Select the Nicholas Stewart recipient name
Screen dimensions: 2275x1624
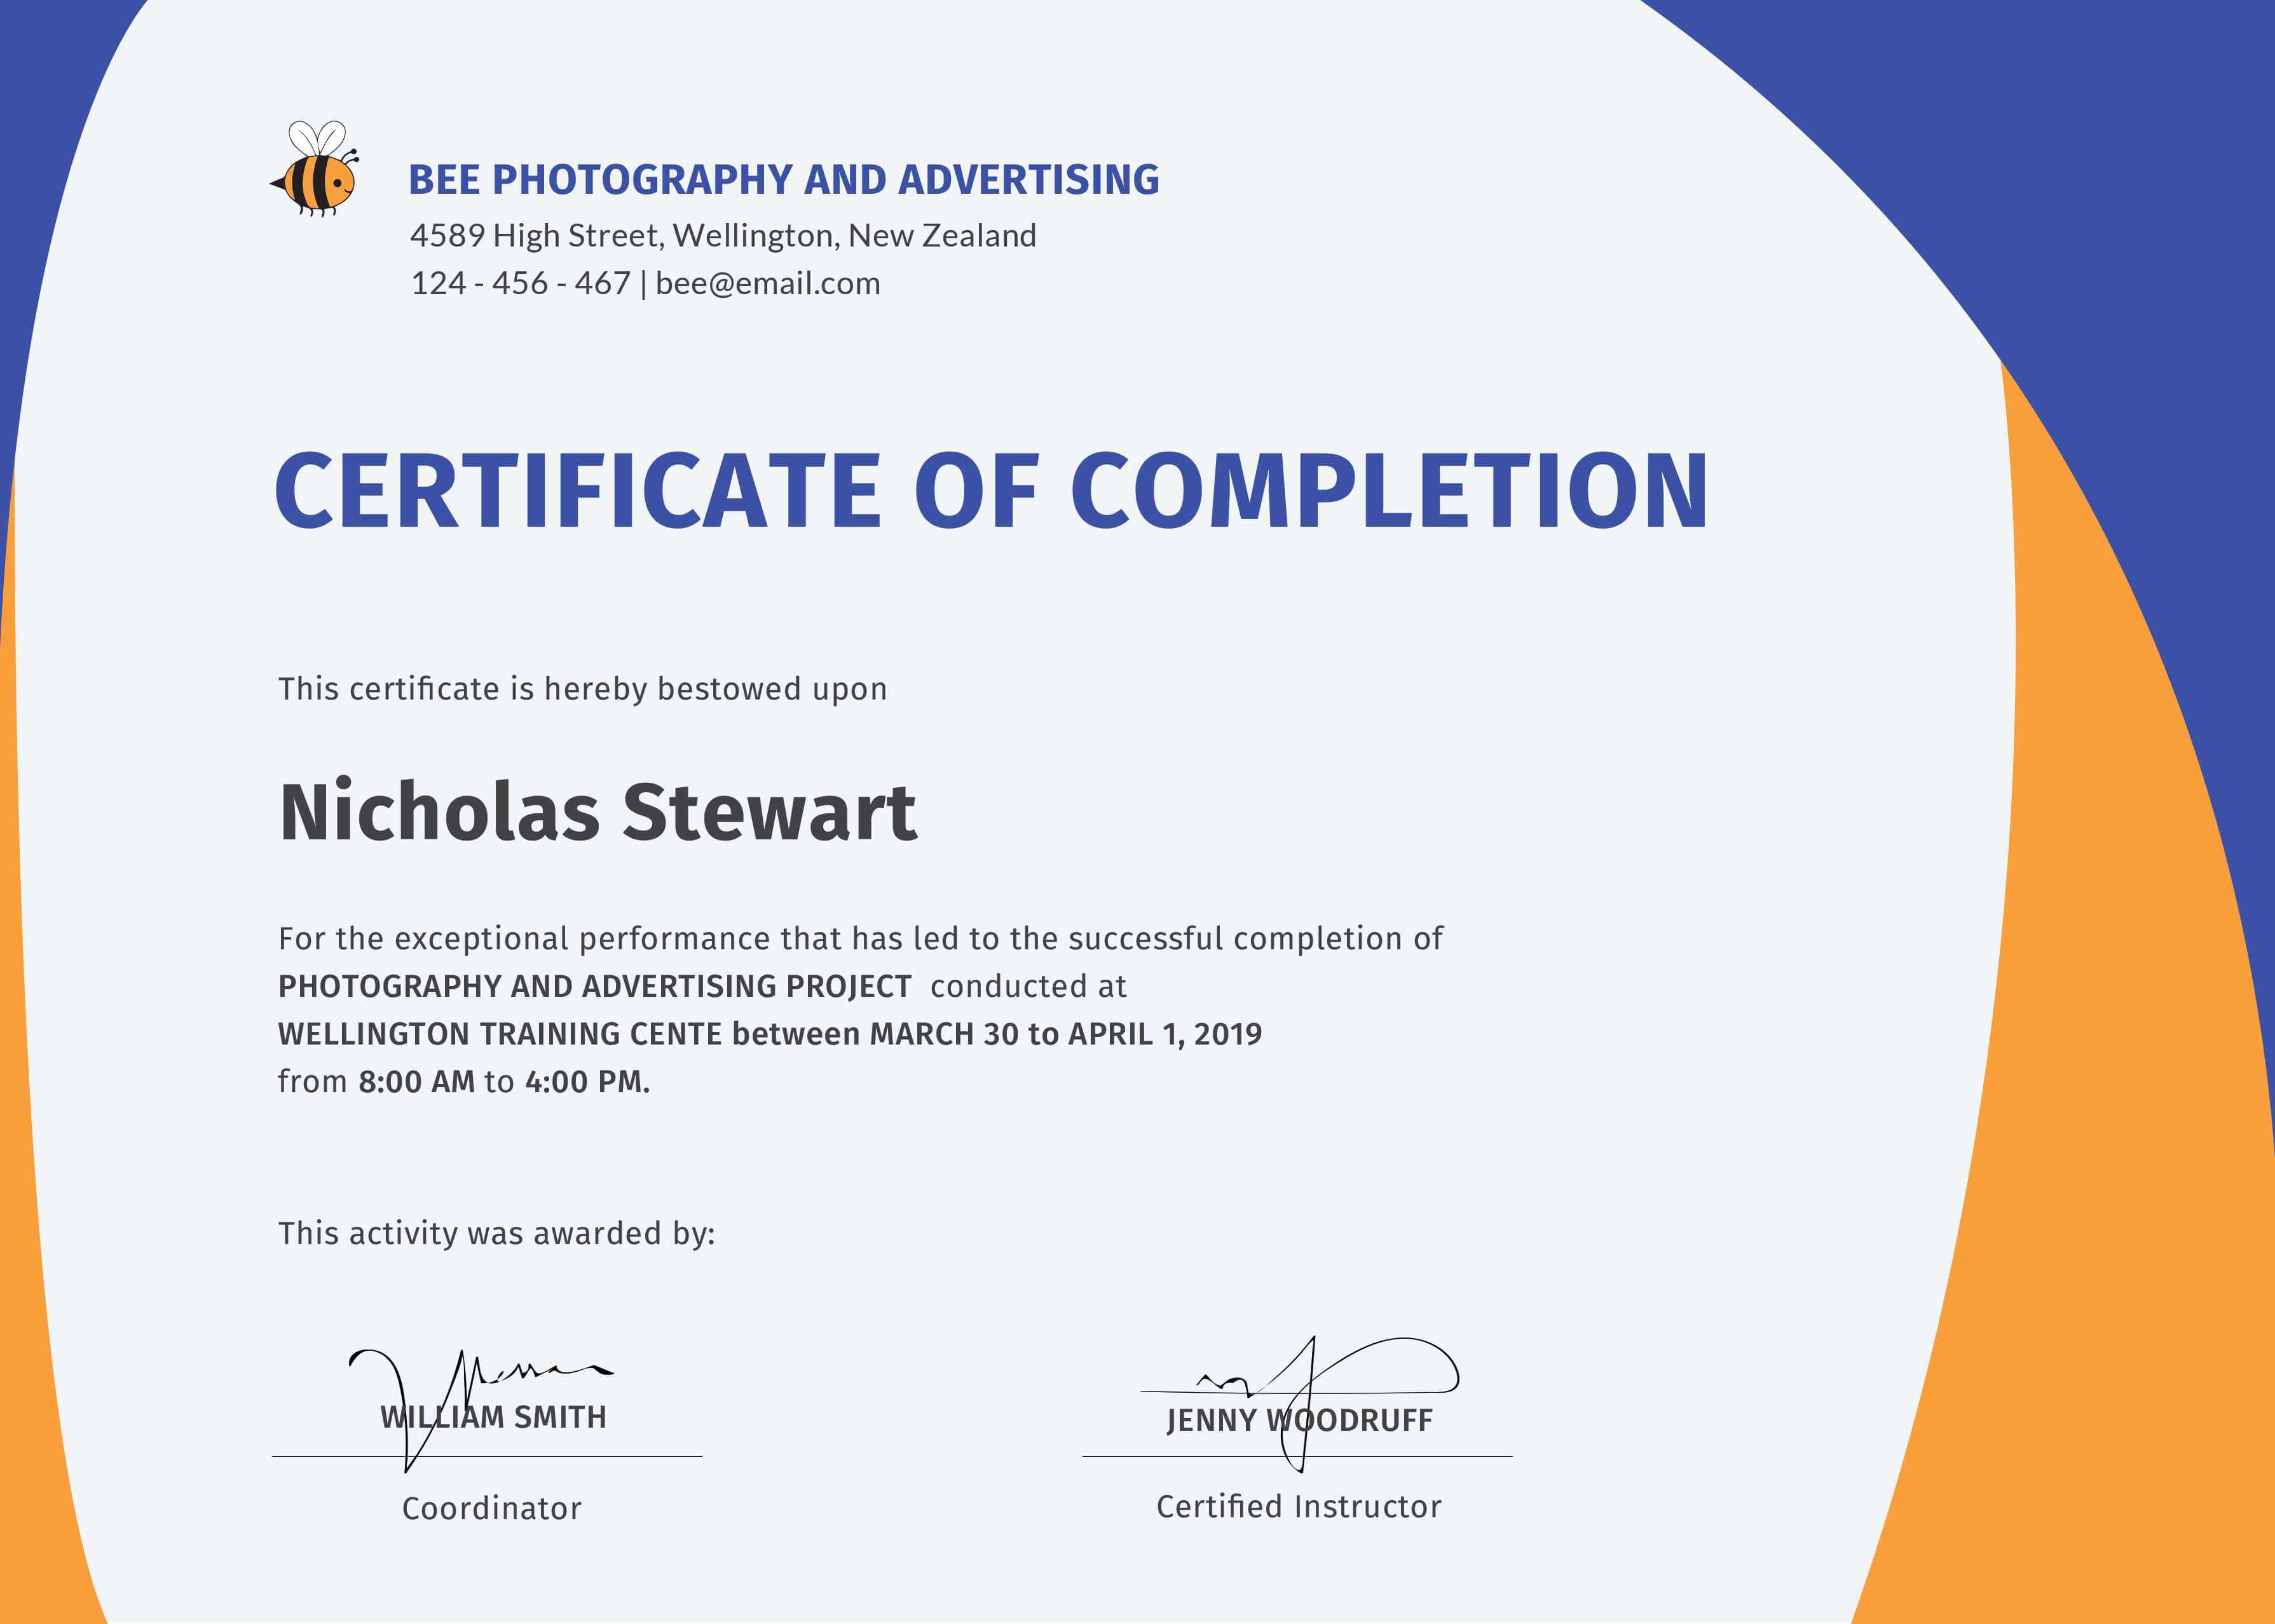598,812
